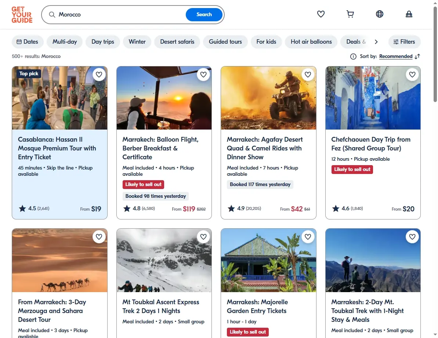Screen dimensions: 438x338
Task: Favorite the Mt Toubkal Ascent Express Trek
Action: click(x=203, y=237)
